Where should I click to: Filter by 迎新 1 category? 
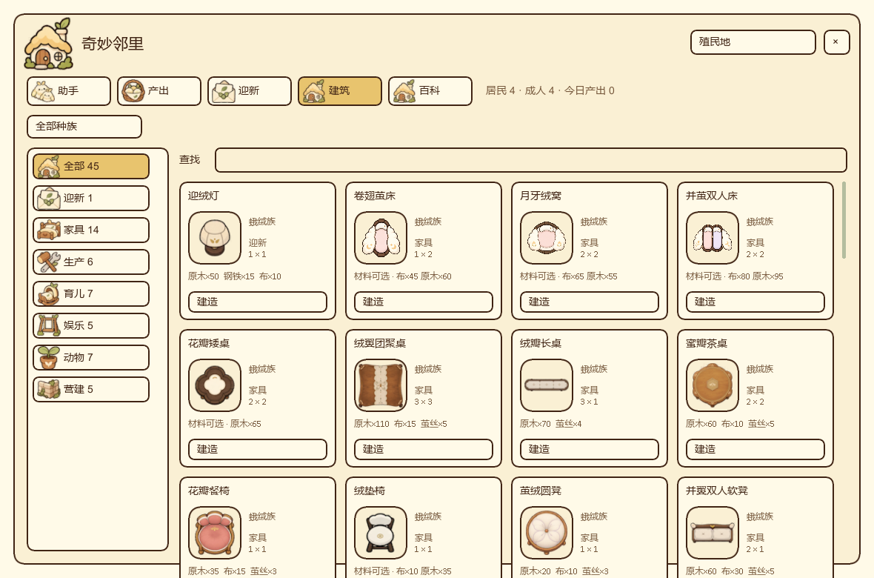click(x=91, y=198)
